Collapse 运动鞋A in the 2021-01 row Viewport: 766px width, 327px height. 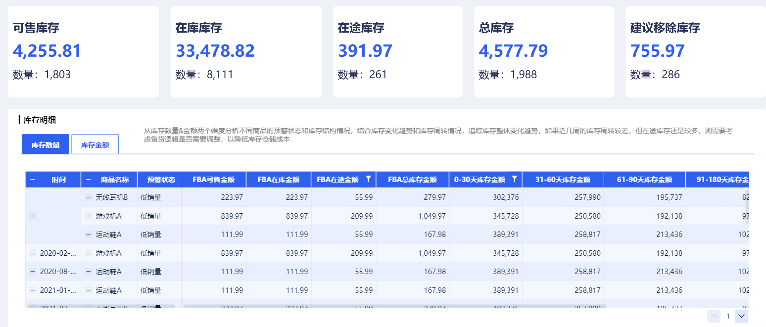click(89, 290)
